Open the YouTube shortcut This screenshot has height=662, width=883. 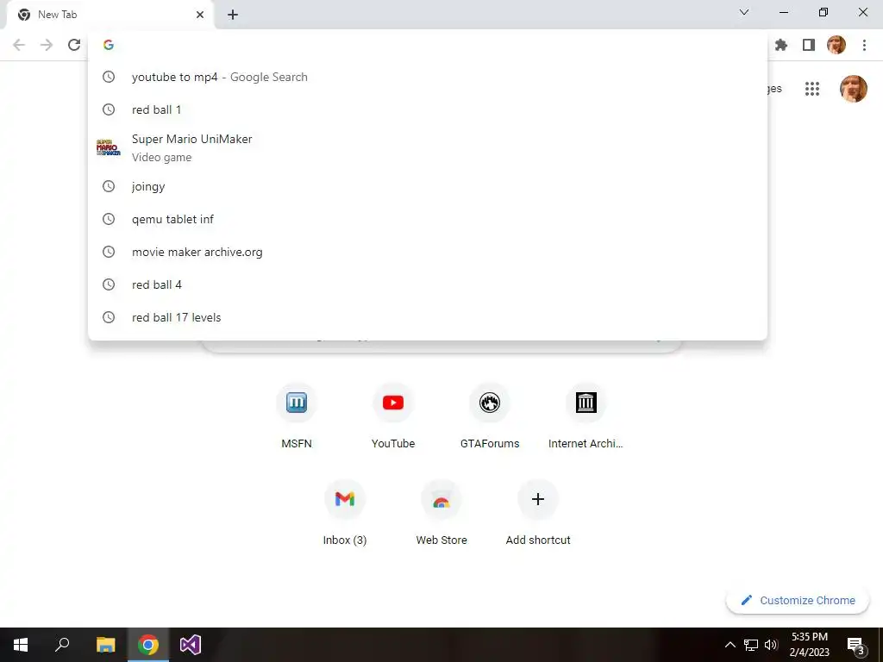[x=393, y=415]
